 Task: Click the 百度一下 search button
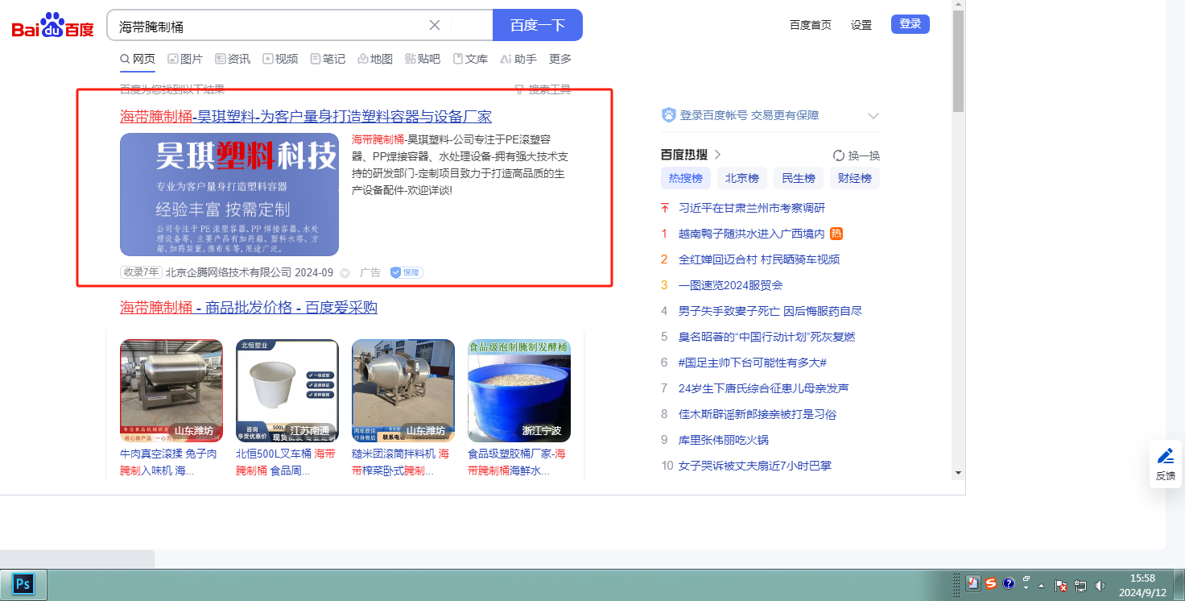coord(538,25)
